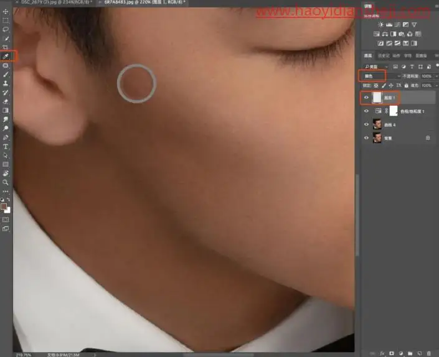
Task: Select the Hand tool
Action: pyautogui.click(x=6, y=174)
